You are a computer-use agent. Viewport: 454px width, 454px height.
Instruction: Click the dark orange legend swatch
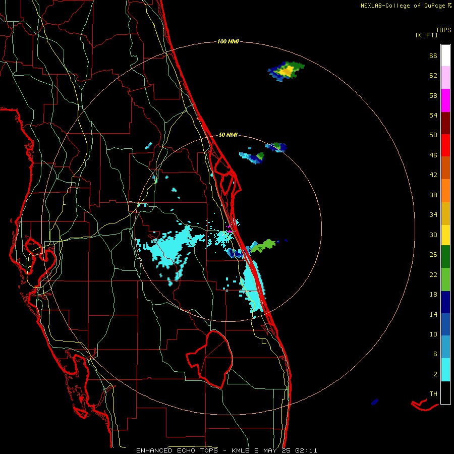(x=445, y=167)
